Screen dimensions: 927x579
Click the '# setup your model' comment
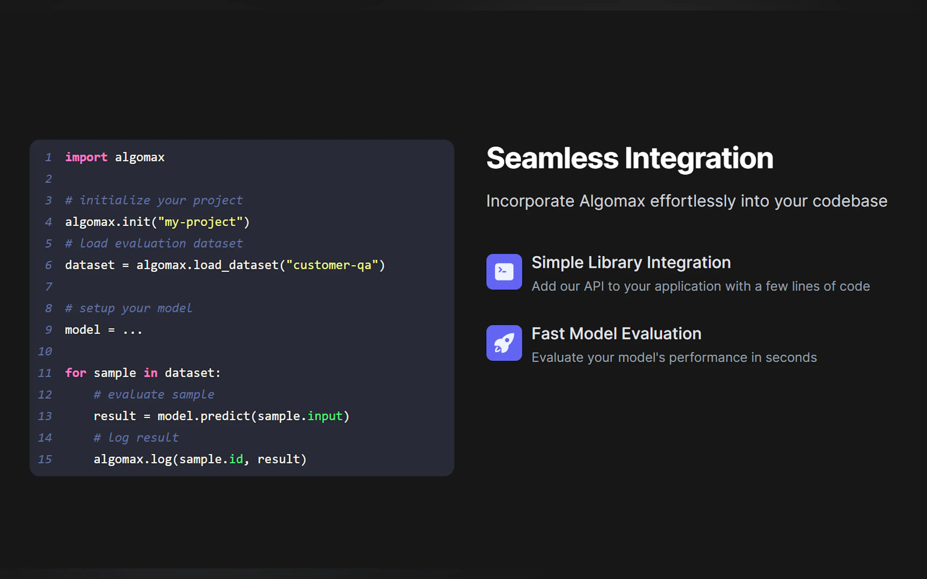(x=128, y=308)
